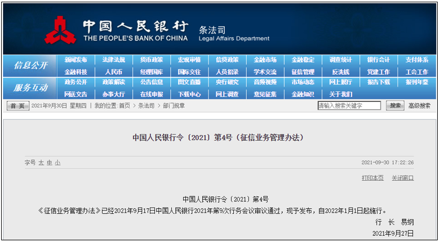Go to 金融稳定 section
Screen dimensions: 440x242
[303, 60]
